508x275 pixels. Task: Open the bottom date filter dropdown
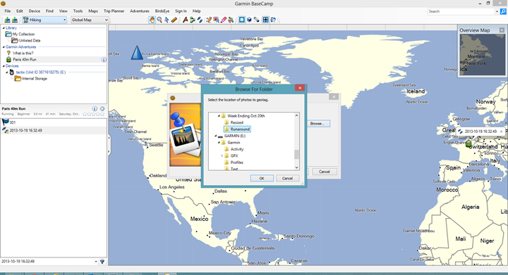click(x=96, y=262)
